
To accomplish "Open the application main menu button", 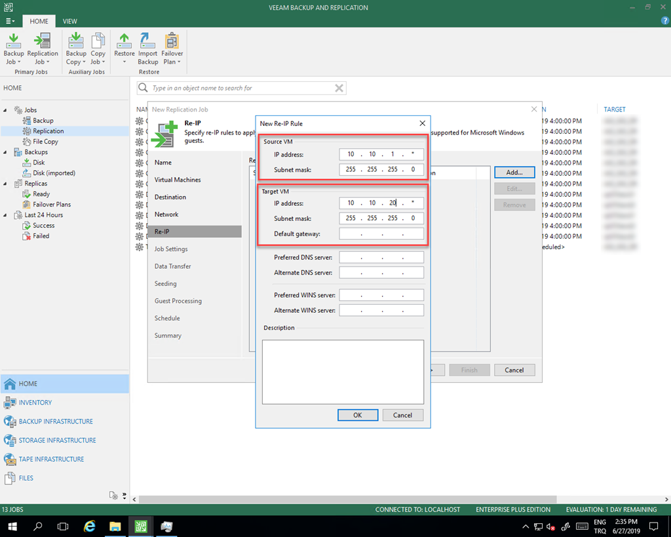I will [10, 21].
